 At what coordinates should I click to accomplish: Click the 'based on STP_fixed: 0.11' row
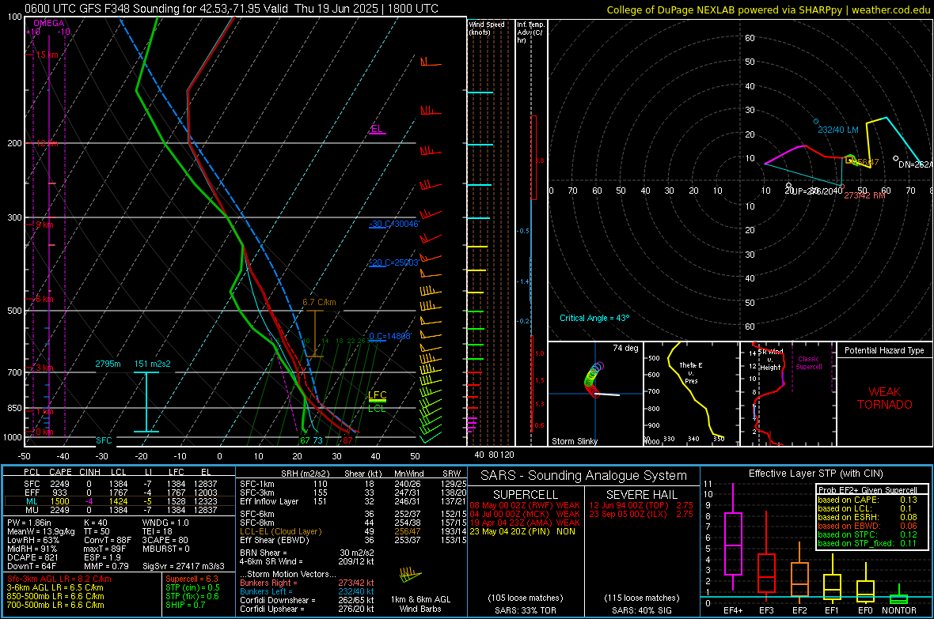(868, 543)
